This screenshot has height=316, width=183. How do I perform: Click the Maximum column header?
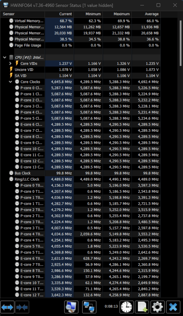click(117, 14)
